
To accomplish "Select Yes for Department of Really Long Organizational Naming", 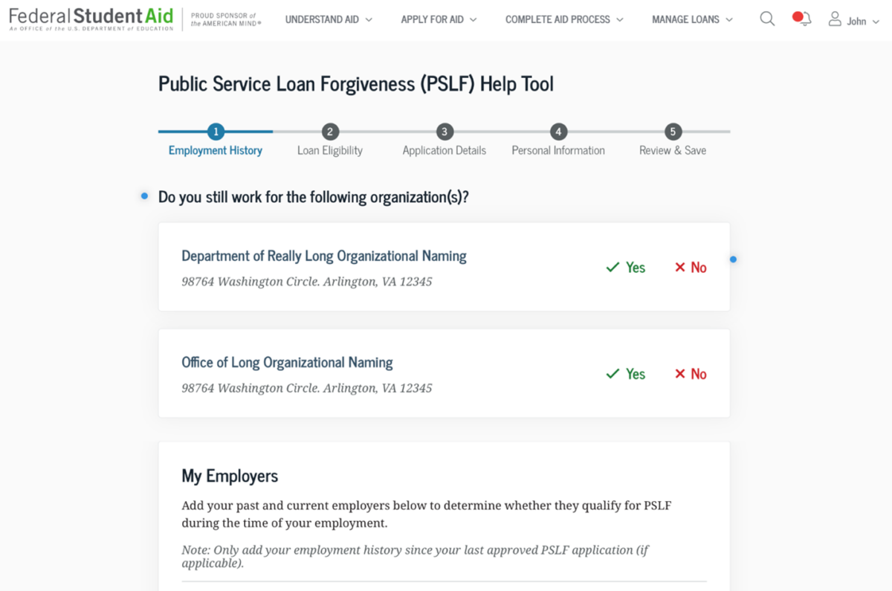I will (626, 268).
